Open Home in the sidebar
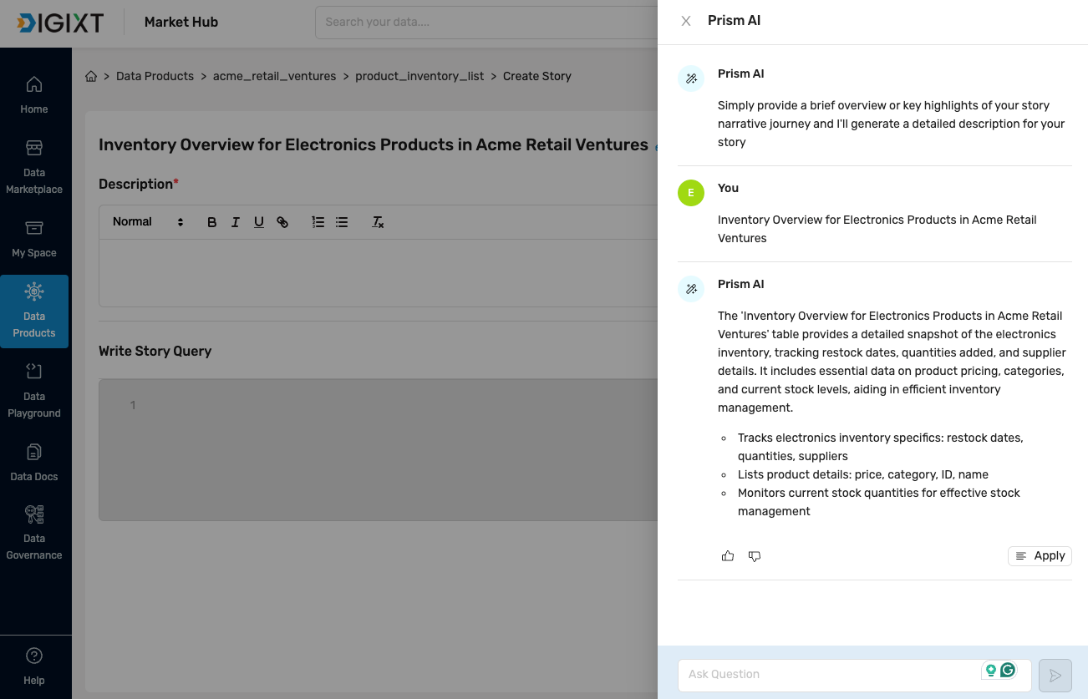The width and height of the screenshot is (1088, 699). click(34, 95)
